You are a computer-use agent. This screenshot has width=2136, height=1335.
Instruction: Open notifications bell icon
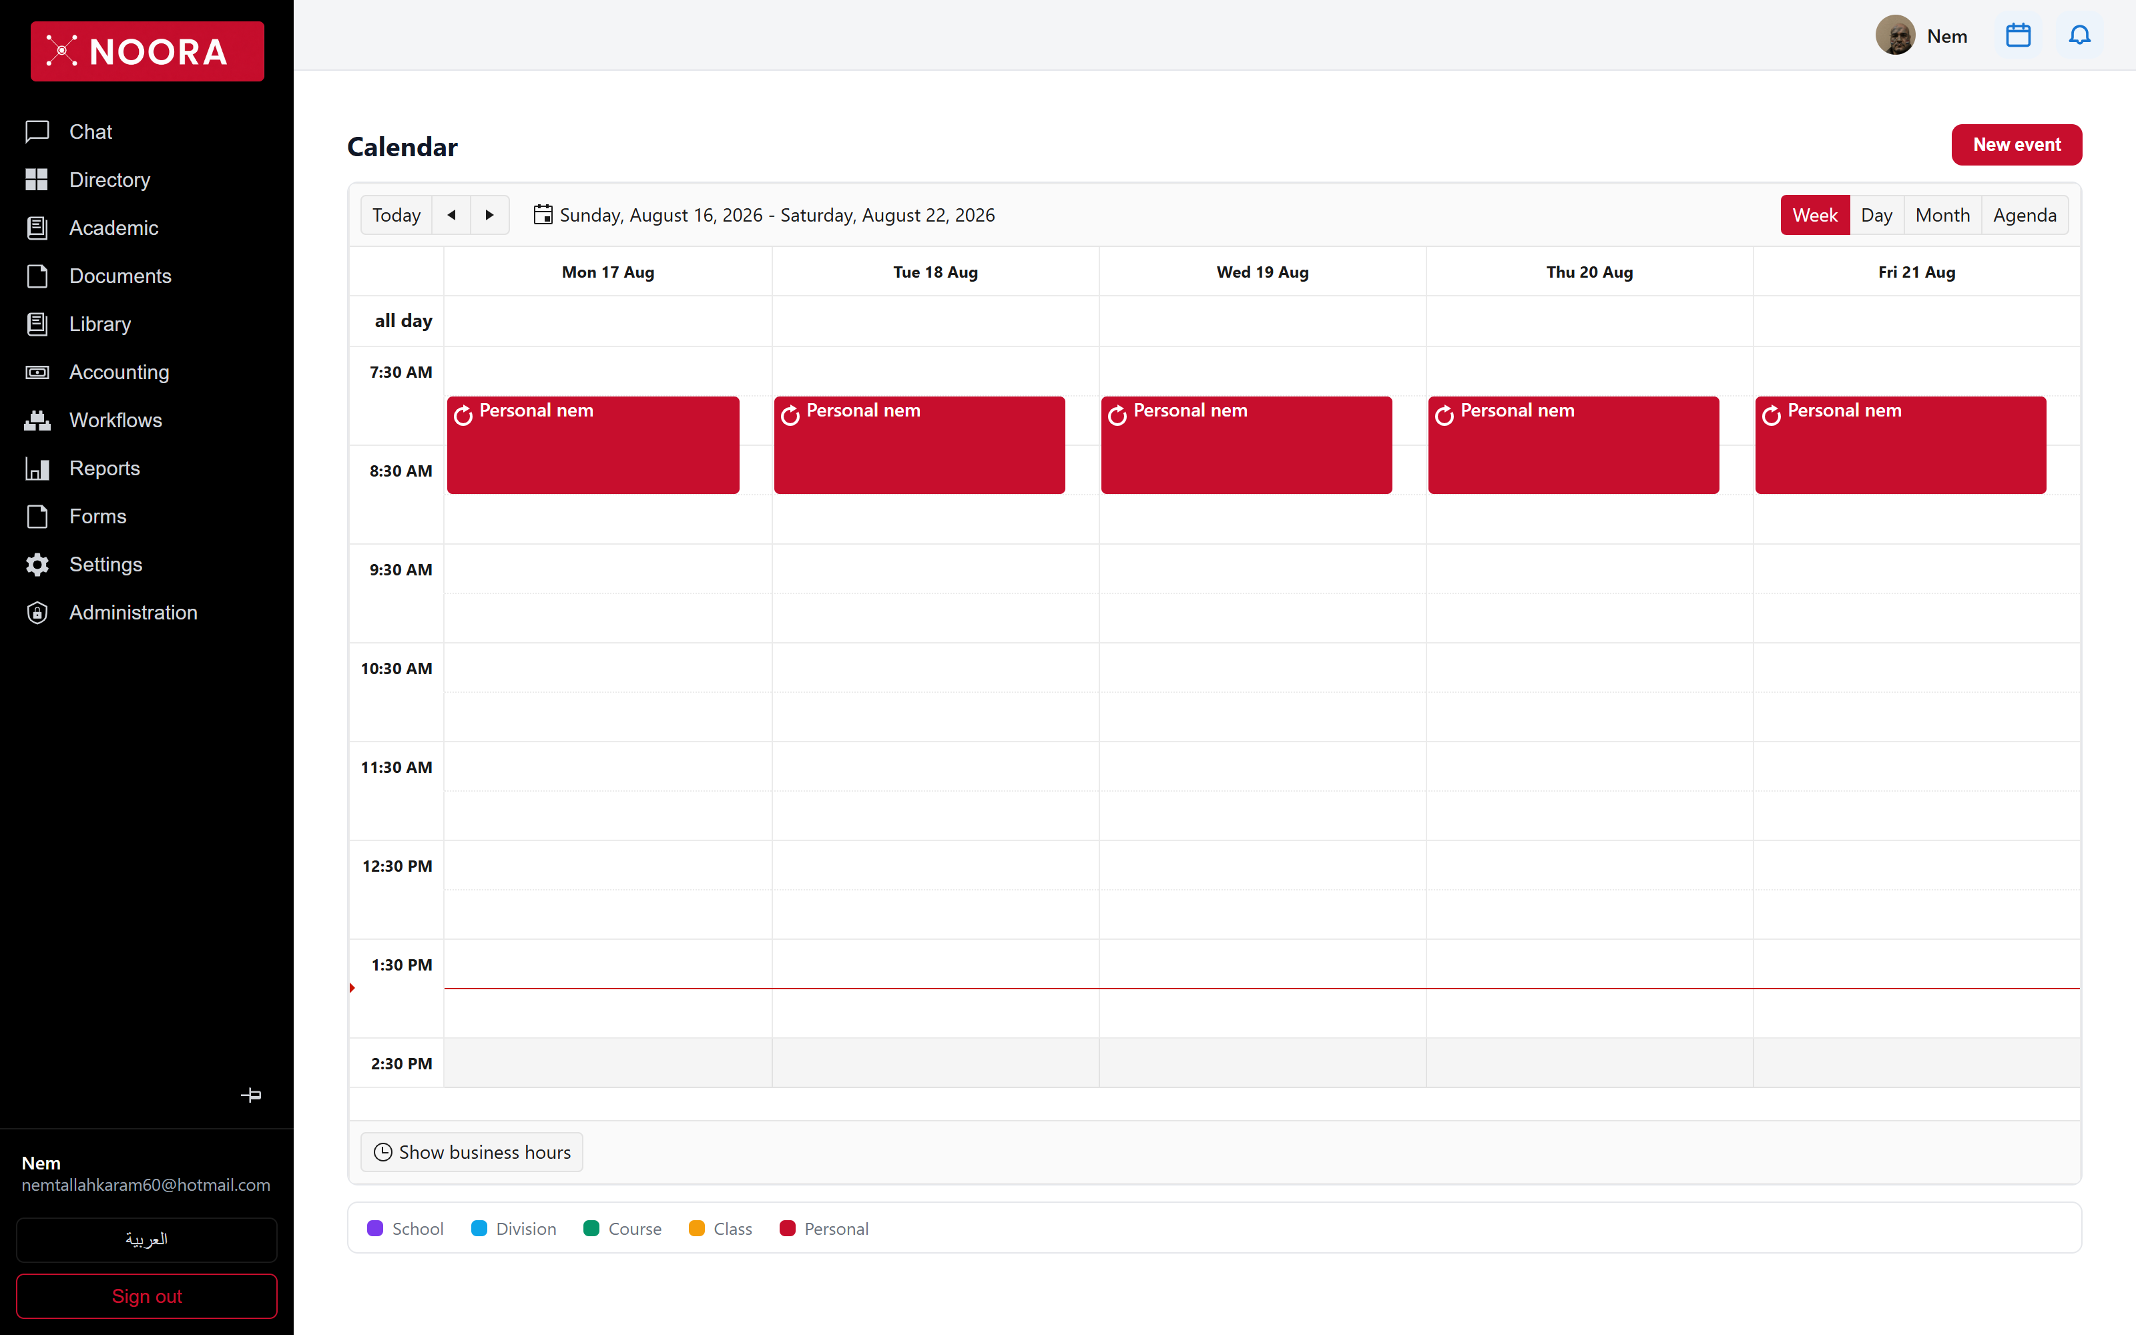pyautogui.click(x=2079, y=35)
